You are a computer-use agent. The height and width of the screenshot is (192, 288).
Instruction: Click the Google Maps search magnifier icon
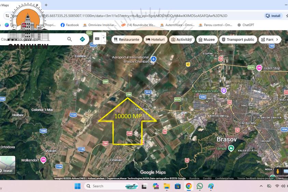pyautogui.click(x=69, y=39)
